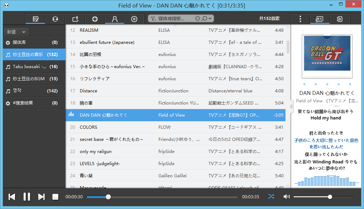Expand the dropdown arrow beside 新建
This screenshot has width=364, height=209.
point(24,32)
